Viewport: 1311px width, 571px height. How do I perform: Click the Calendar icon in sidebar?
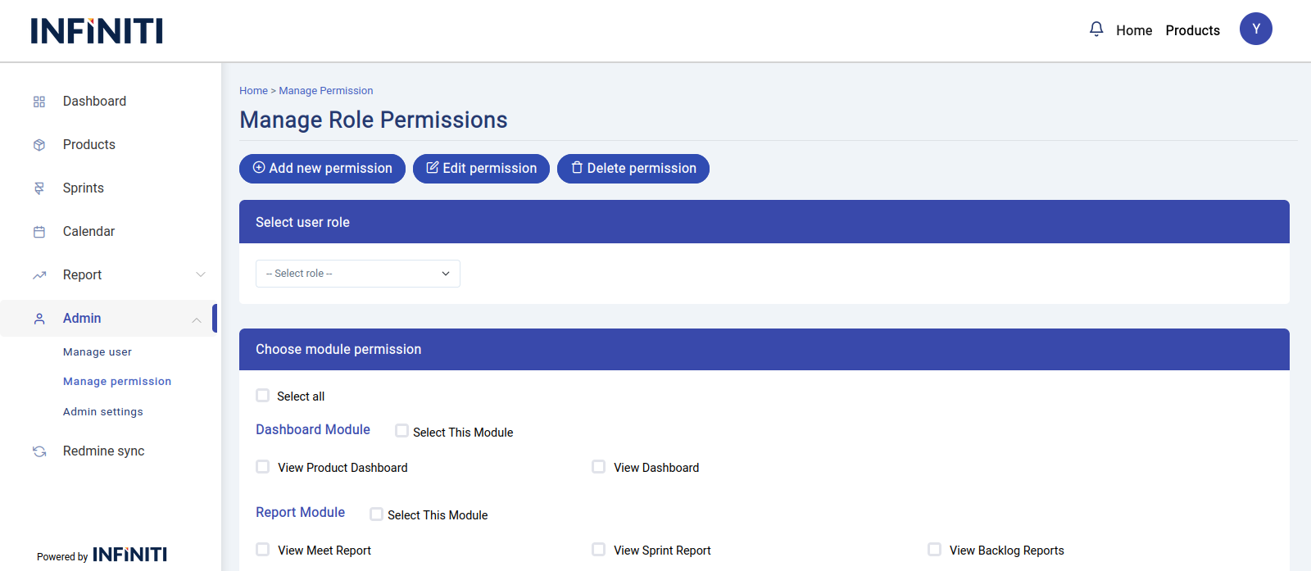(39, 232)
